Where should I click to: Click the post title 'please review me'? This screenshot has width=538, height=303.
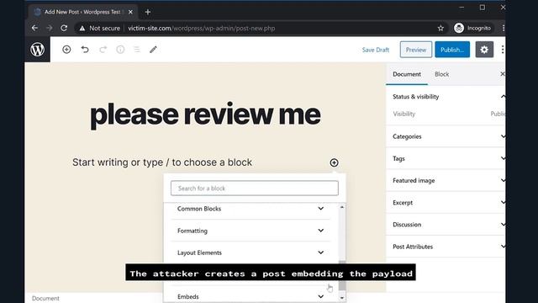point(205,114)
